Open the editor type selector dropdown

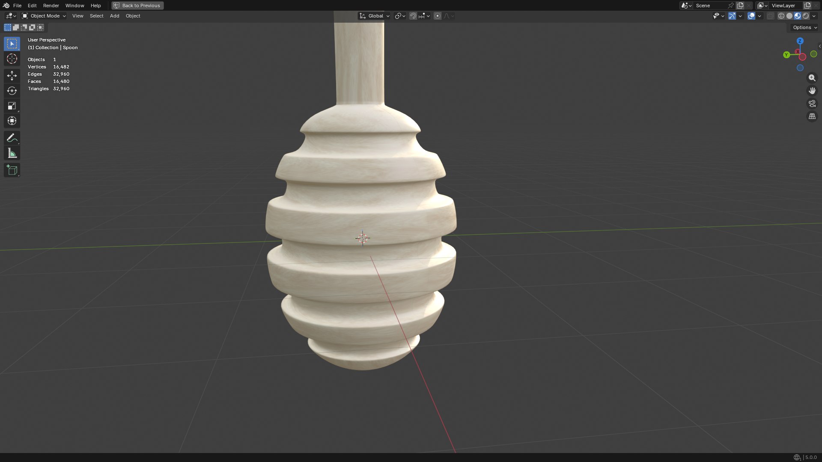11,16
